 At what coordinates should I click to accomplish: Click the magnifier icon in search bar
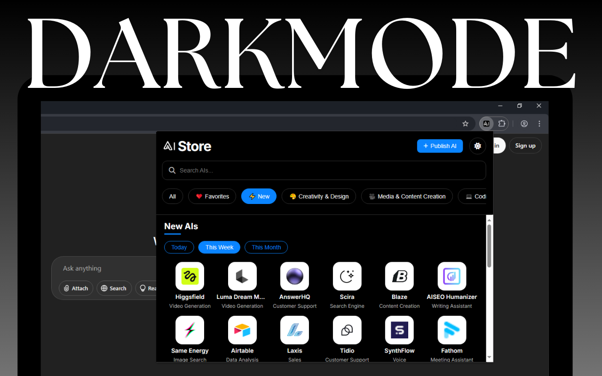[172, 170]
